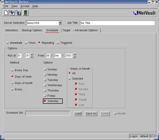Image resolution: width=159 pixels, height=140 pixels.
Task: Click the Load button
Action: click(78, 113)
